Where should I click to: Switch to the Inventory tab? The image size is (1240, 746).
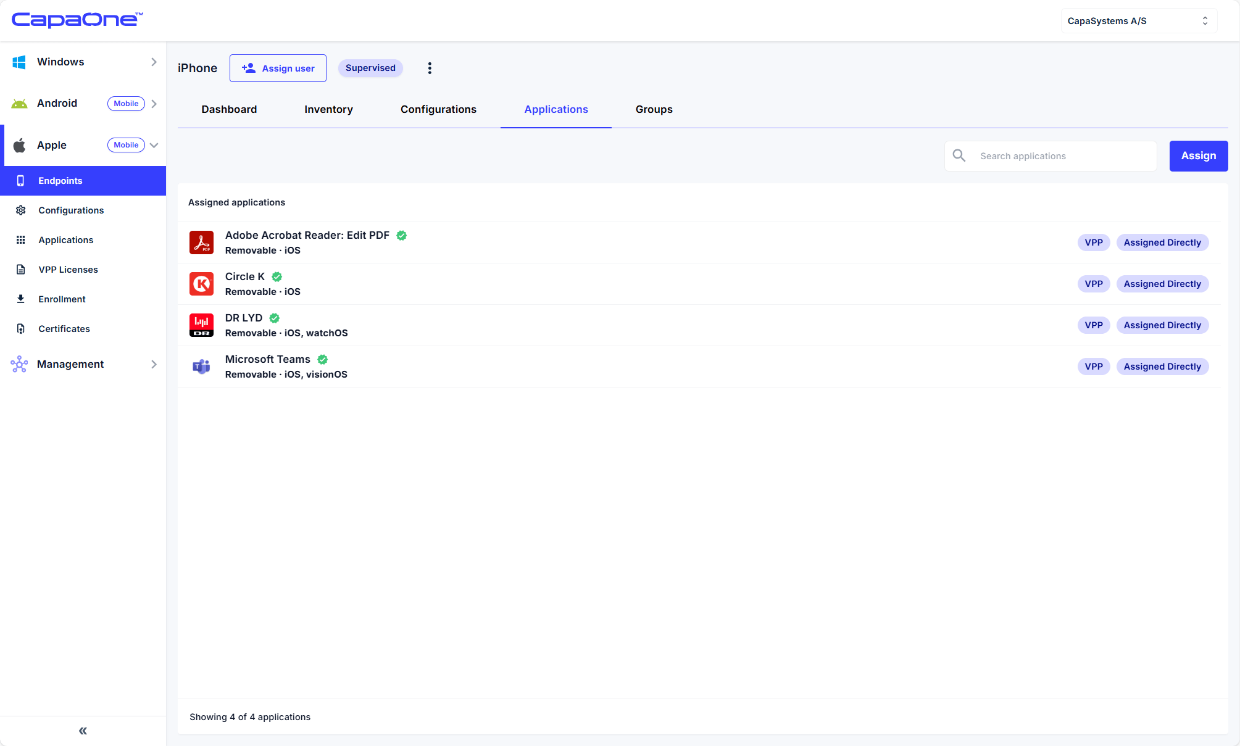point(328,109)
